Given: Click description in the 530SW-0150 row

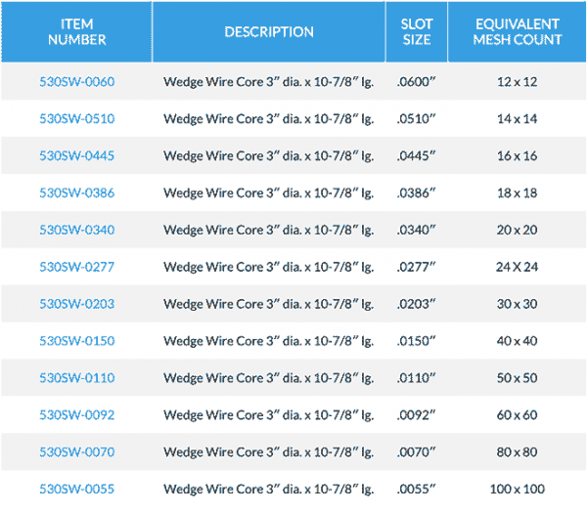Looking at the screenshot, I should click(x=268, y=341).
